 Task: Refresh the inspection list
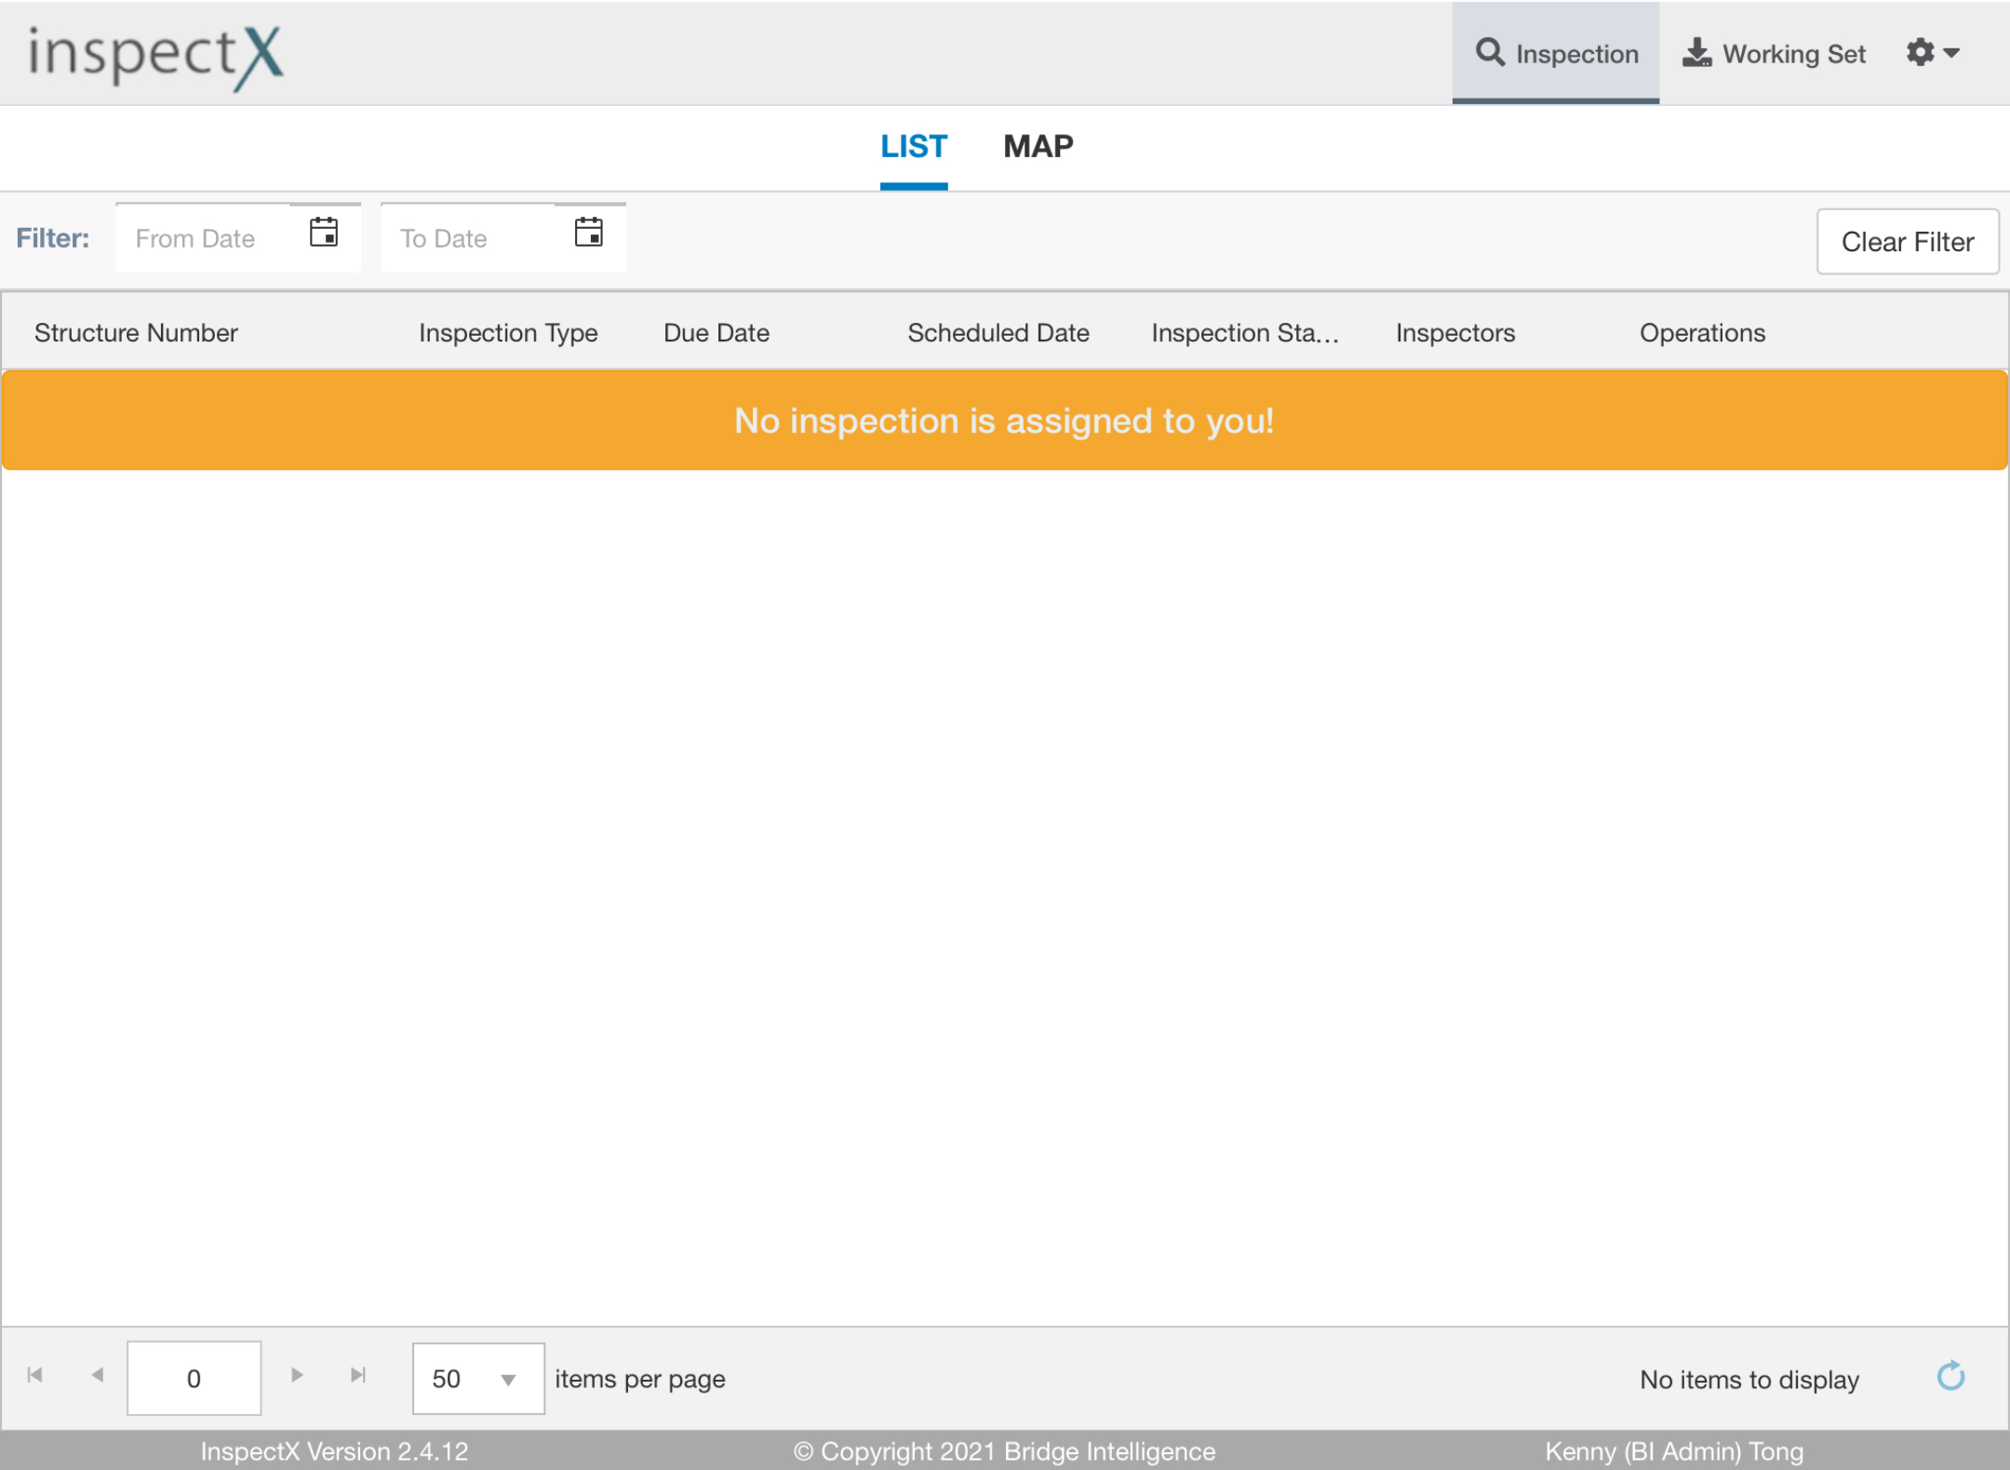tap(1950, 1376)
